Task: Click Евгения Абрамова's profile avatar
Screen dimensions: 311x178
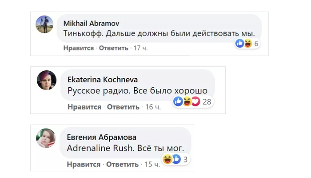Action: [46, 138]
